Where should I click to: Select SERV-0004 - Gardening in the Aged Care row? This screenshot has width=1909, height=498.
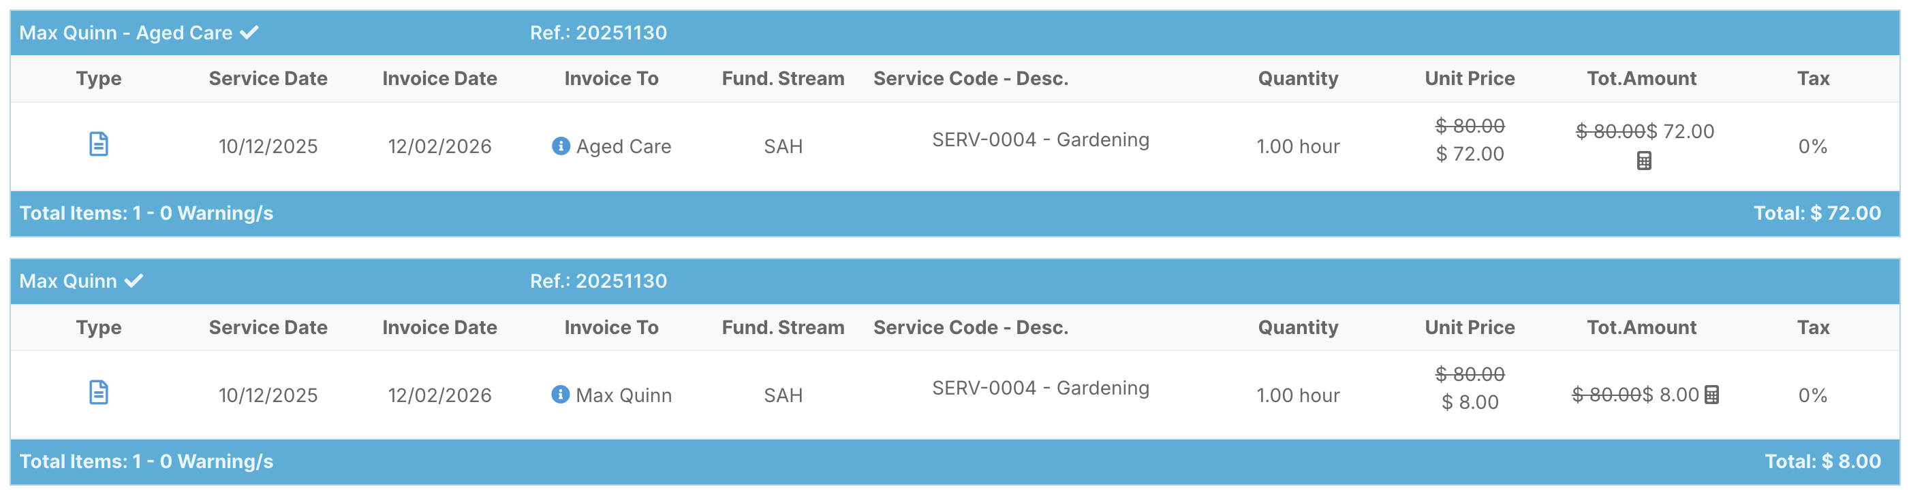pyautogui.click(x=1040, y=140)
